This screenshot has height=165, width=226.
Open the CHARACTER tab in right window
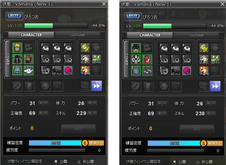click(x=150, y=35)
